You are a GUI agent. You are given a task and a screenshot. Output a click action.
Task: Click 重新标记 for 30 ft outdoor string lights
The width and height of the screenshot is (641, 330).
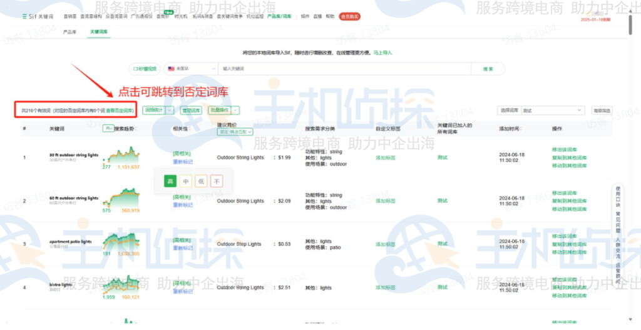(x=182, y=162)
